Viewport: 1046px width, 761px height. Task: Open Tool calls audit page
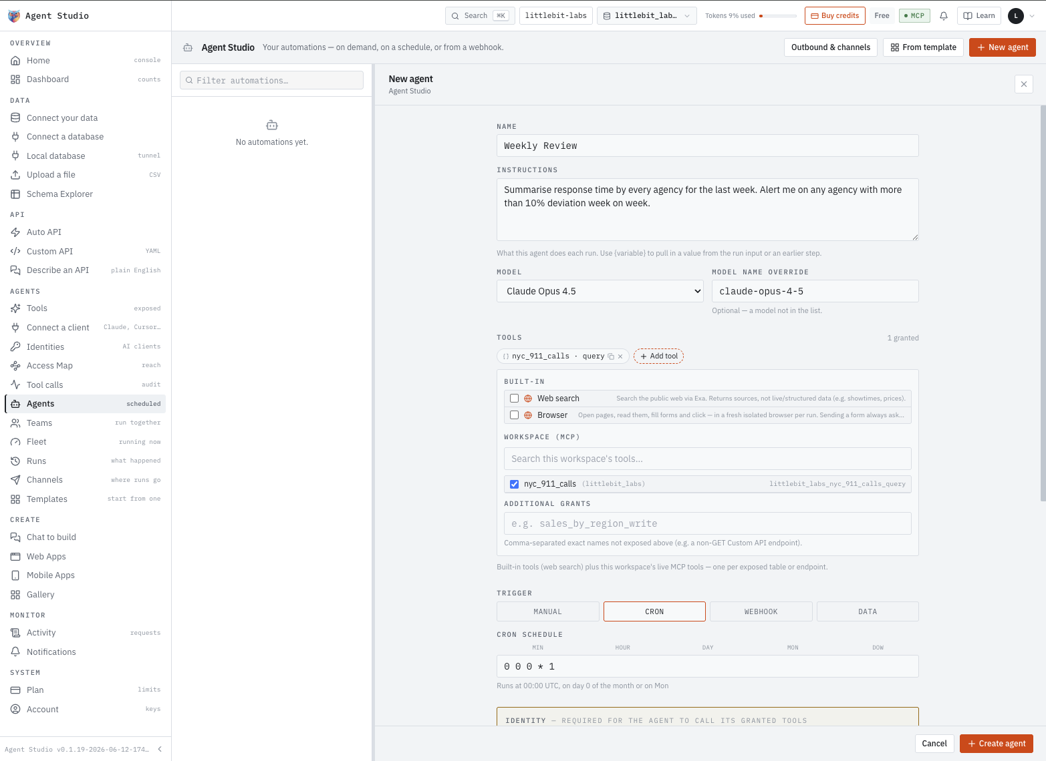pos(86,385)
